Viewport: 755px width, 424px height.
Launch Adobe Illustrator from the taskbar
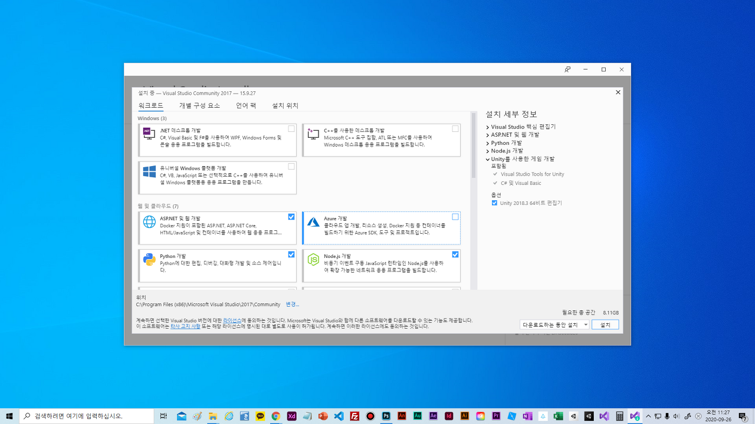click(x=465, y=416)
